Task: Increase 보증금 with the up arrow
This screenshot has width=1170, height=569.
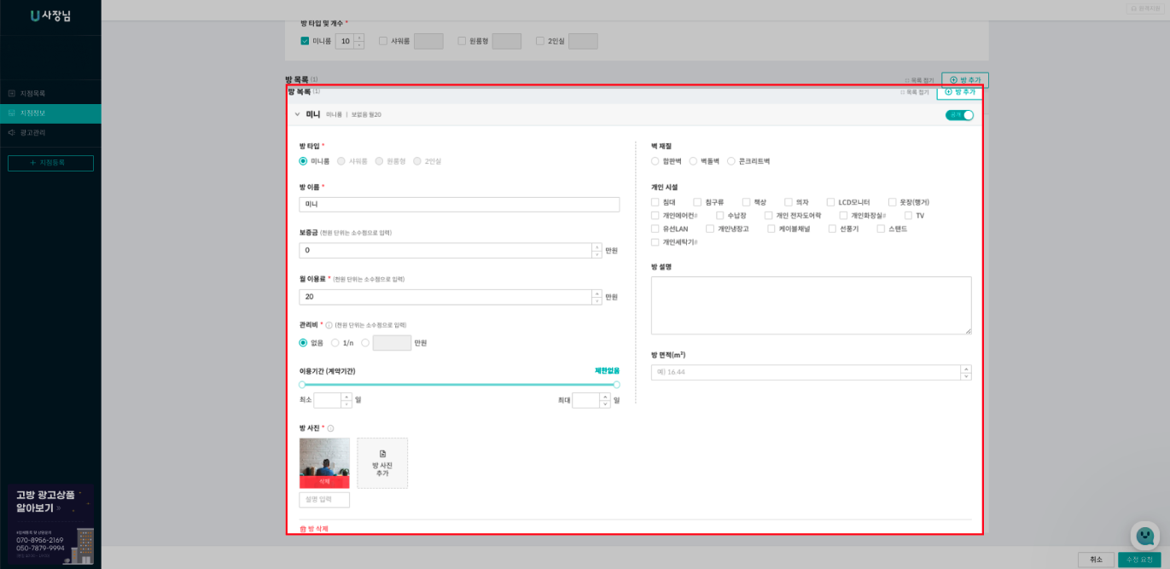Action: pyautogui.click(x=597, y=247)
